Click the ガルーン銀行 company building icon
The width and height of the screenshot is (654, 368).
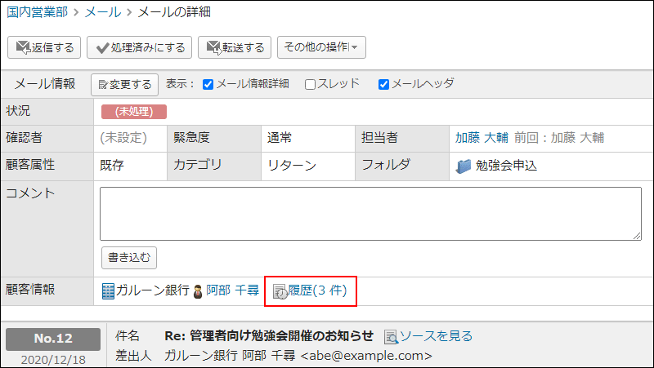tap(108, 291)
